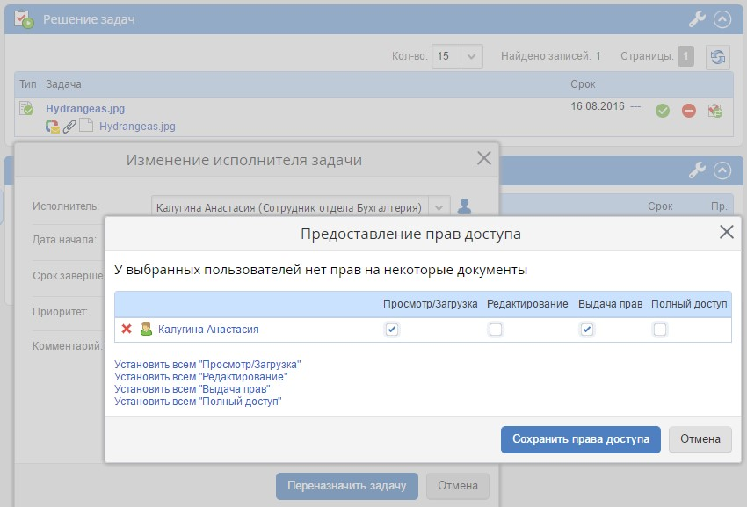The image size is (747, 507).
Task: Click Установить всем "Полный доступ" link
Action: [198, 402]
